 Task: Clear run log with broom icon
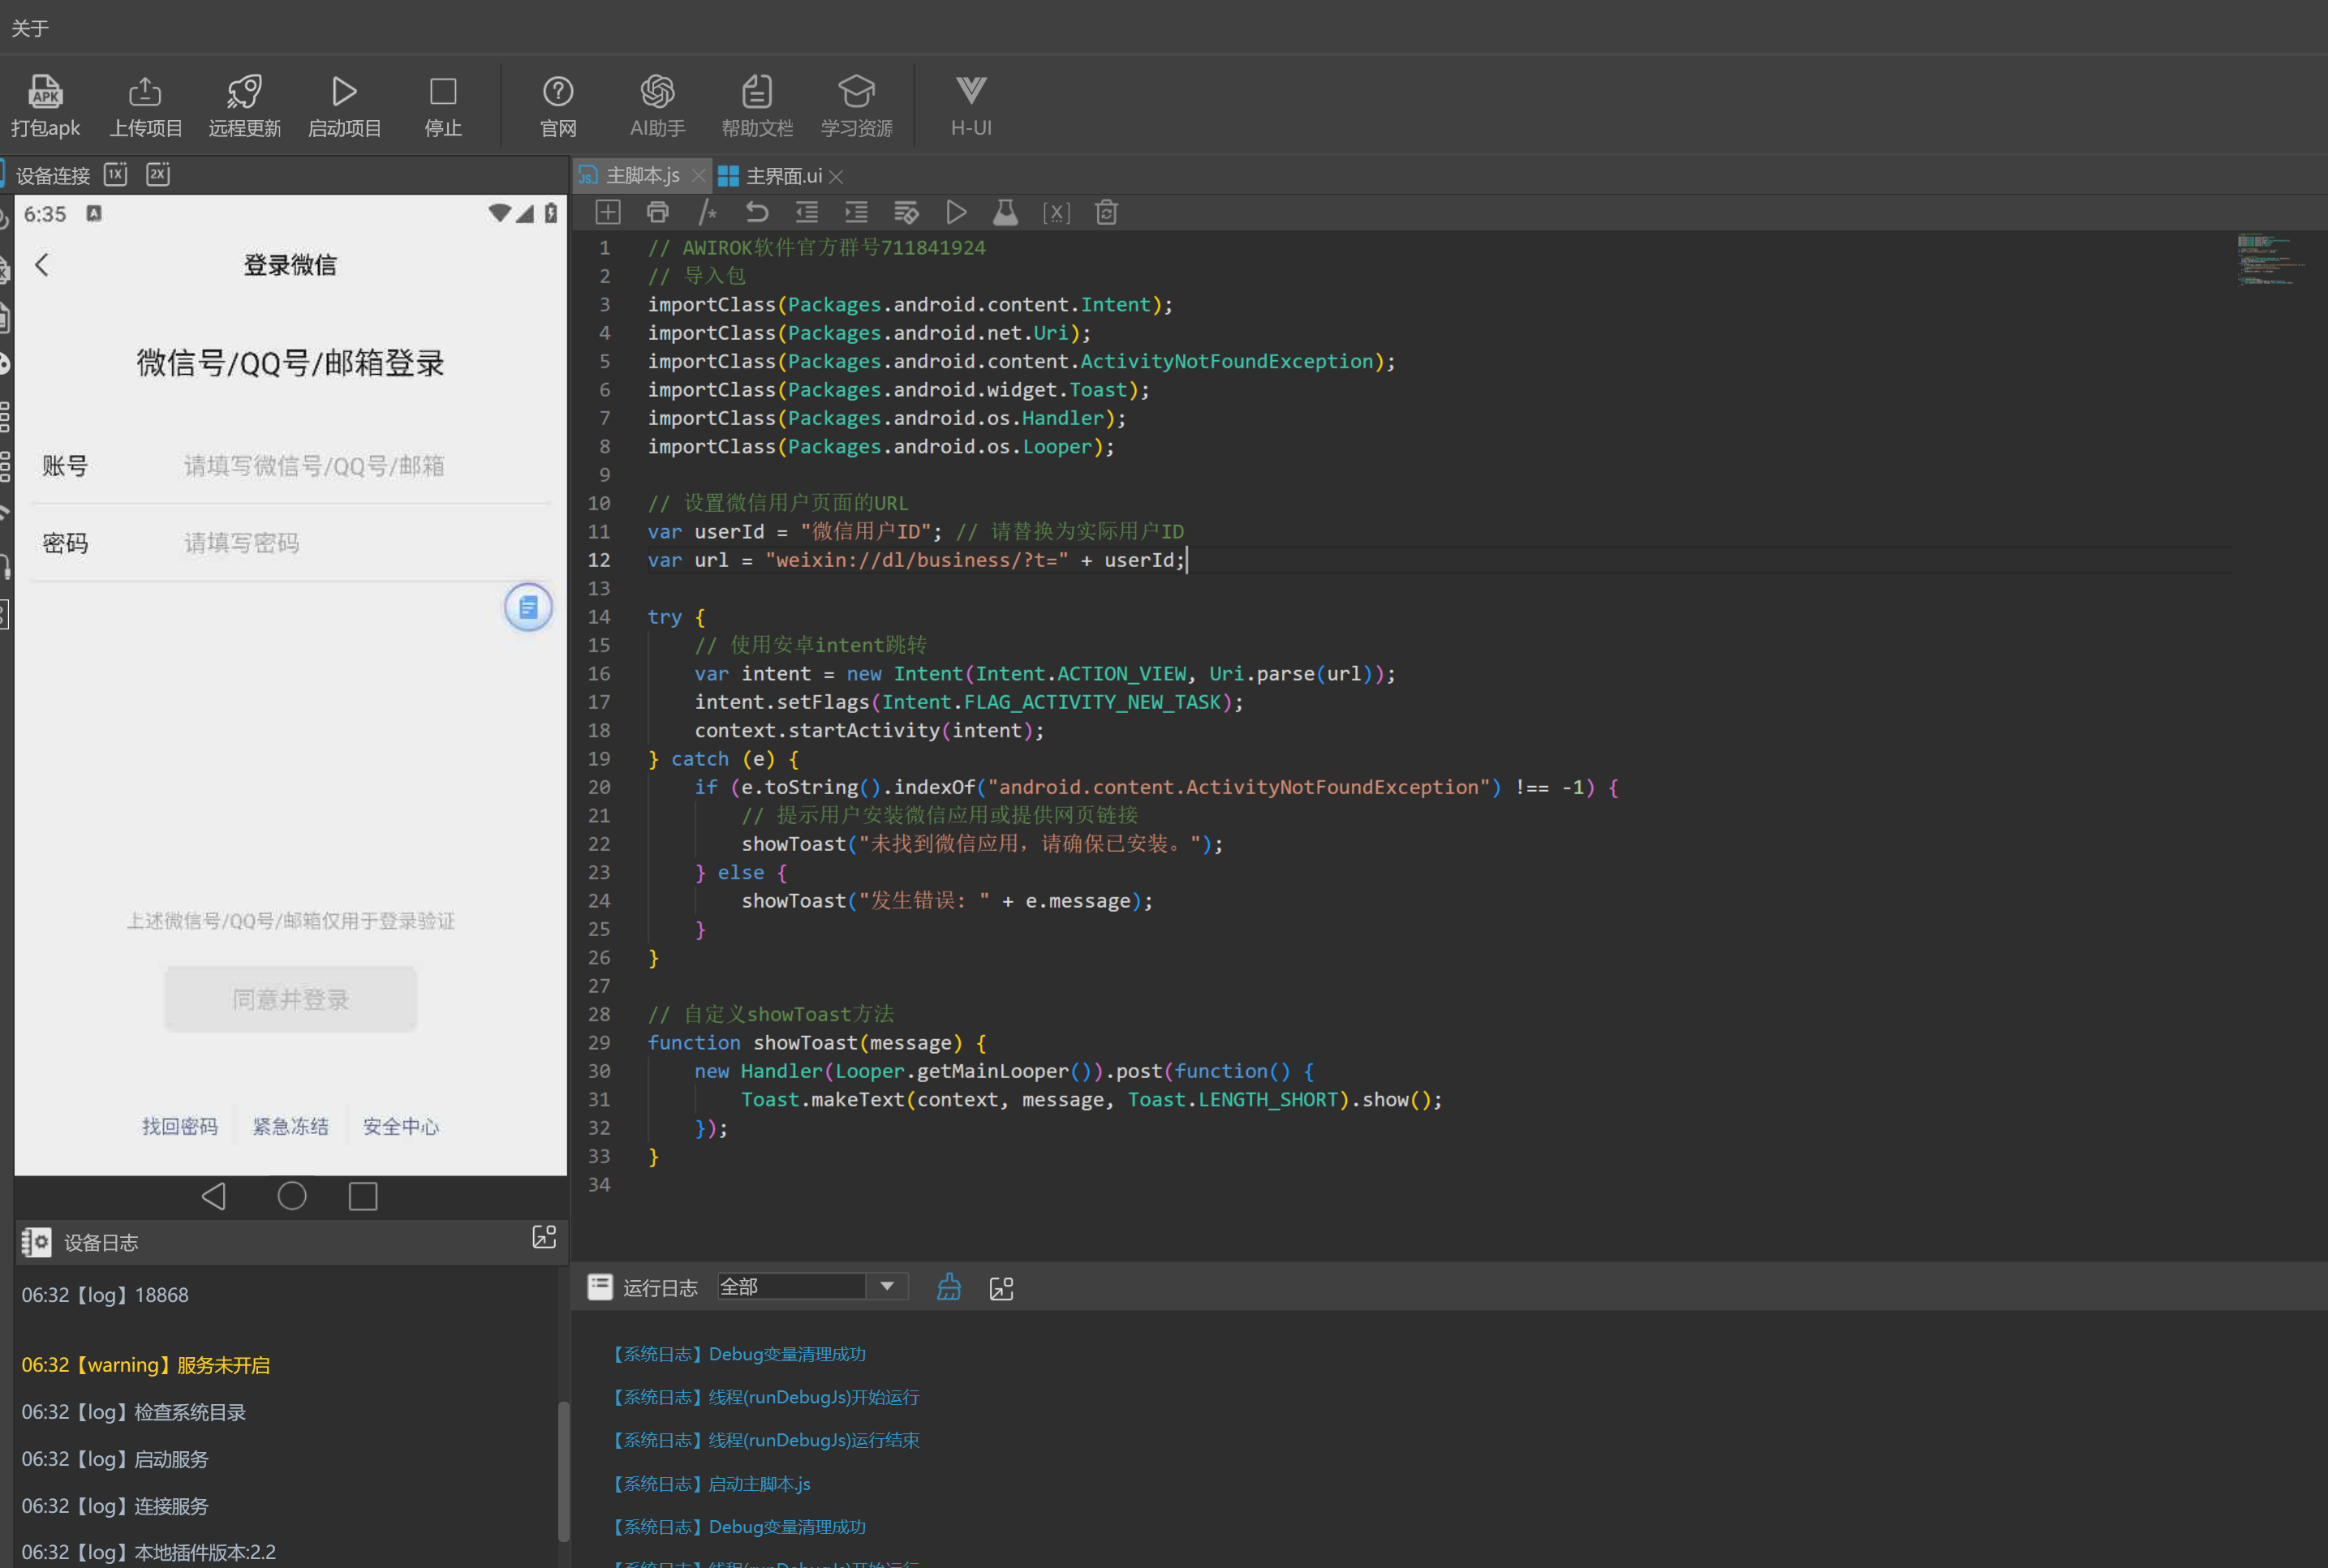(x=949, y=1287)
